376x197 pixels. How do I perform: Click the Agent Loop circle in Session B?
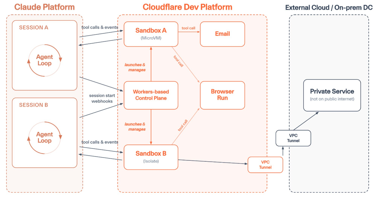[x=44, y=138]
